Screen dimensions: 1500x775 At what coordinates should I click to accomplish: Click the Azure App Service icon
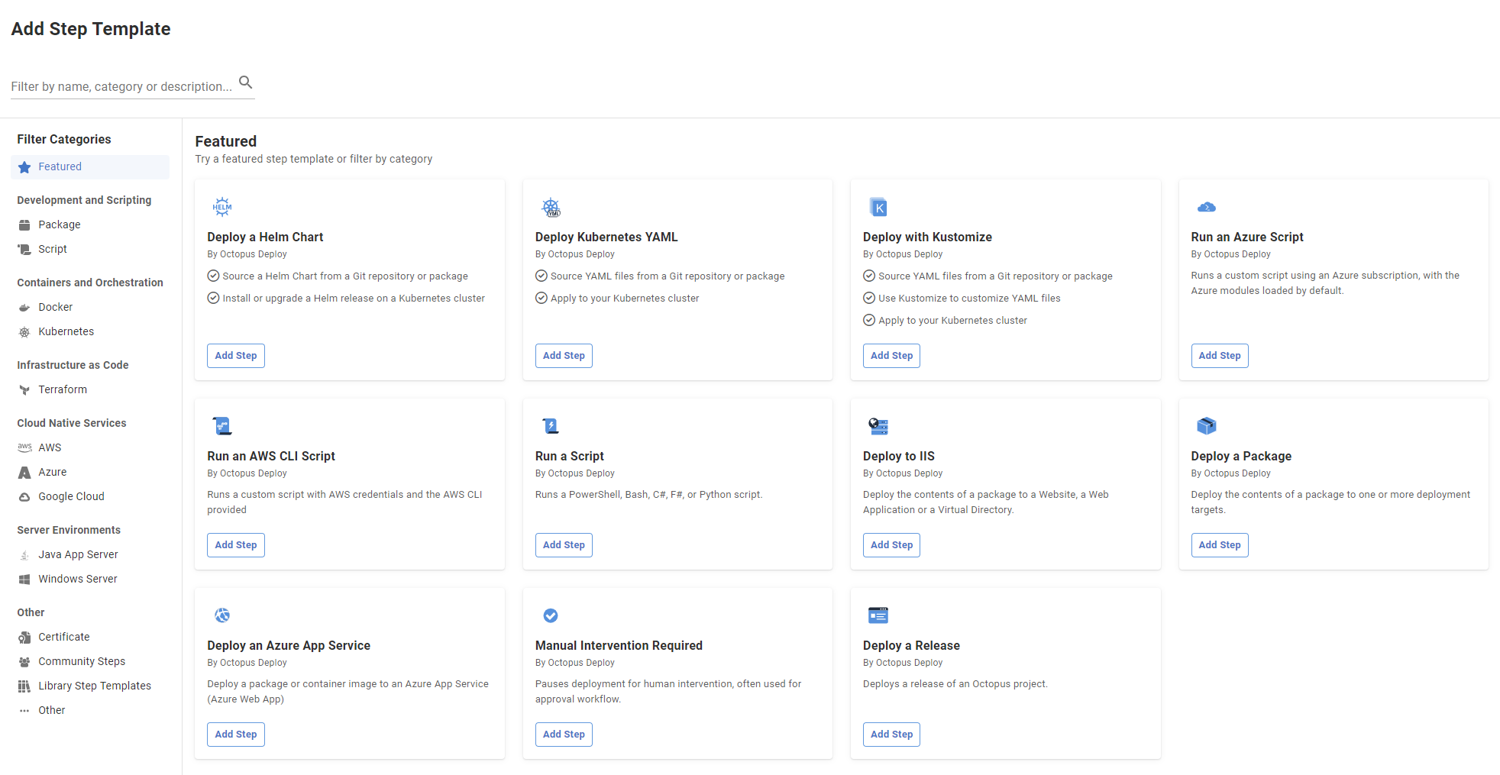(x=222, y=615)
